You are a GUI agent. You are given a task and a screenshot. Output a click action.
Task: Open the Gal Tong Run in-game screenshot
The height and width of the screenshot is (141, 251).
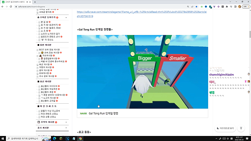[142, 72]
